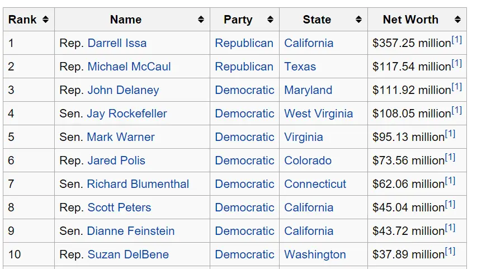Go to the Maryland link
The height and width of the screenshot is (269, 477).
coord(308,90)
